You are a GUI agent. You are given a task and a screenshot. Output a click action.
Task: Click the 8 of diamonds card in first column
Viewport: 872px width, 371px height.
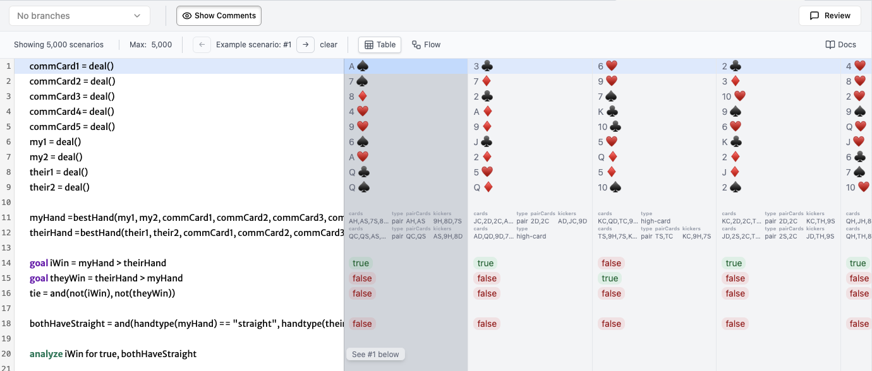(x=358, y=97)
